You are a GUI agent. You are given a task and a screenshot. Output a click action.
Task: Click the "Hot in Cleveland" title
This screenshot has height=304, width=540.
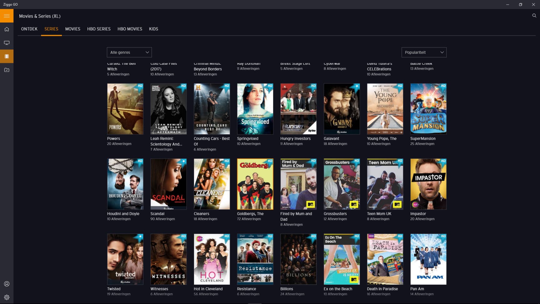pyautogui.click(x=208, y=289)
